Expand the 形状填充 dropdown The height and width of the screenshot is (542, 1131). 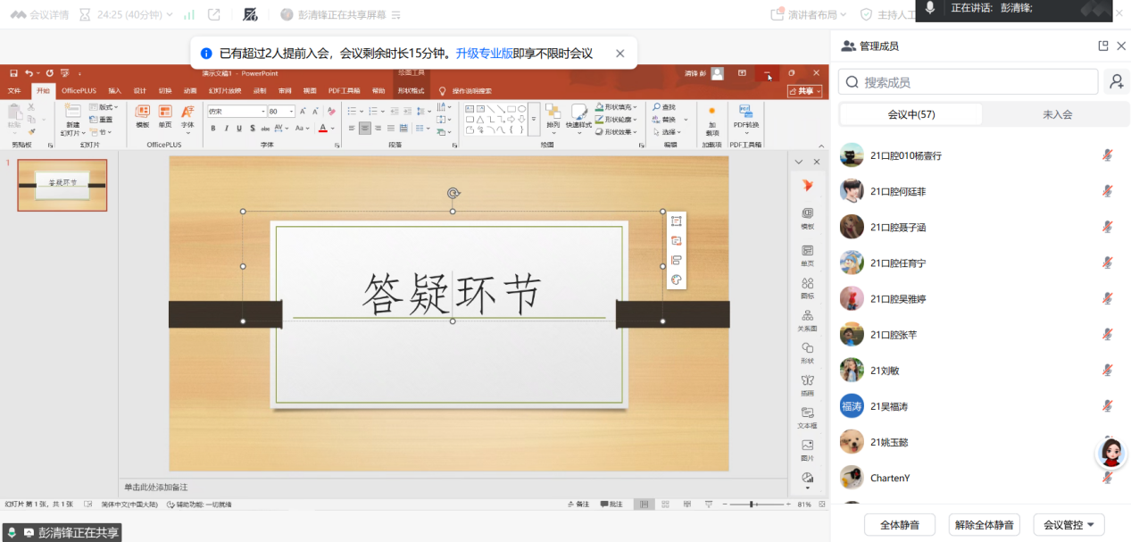pos(635,107)
